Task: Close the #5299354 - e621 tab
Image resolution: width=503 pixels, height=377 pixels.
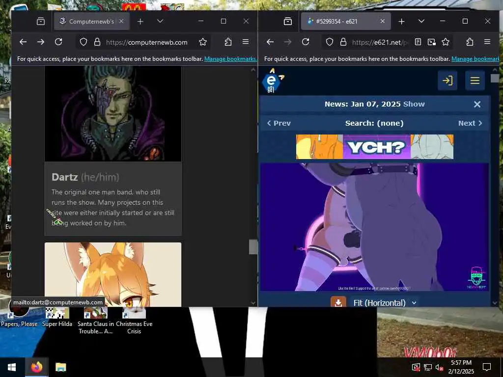Action: click(382, 21)
